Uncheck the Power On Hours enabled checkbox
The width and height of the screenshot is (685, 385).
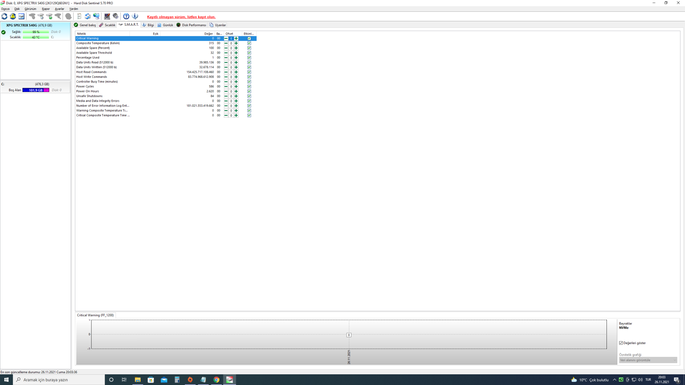coord(249,91)
